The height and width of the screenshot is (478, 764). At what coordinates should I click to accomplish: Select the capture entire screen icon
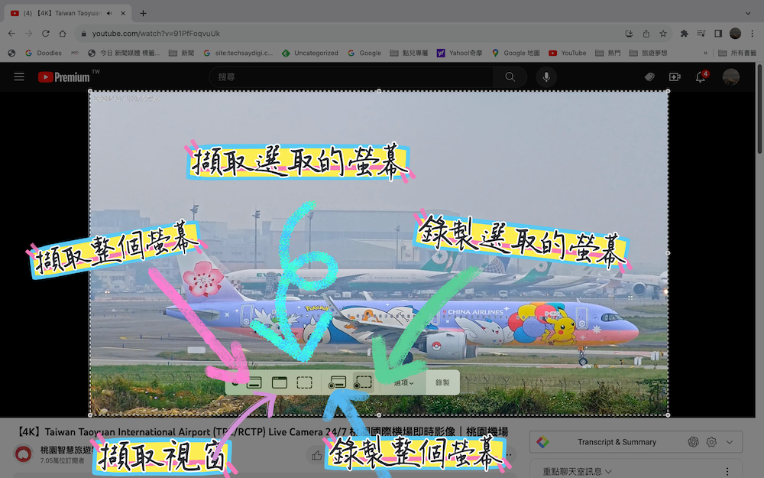[x=254, y=382]
